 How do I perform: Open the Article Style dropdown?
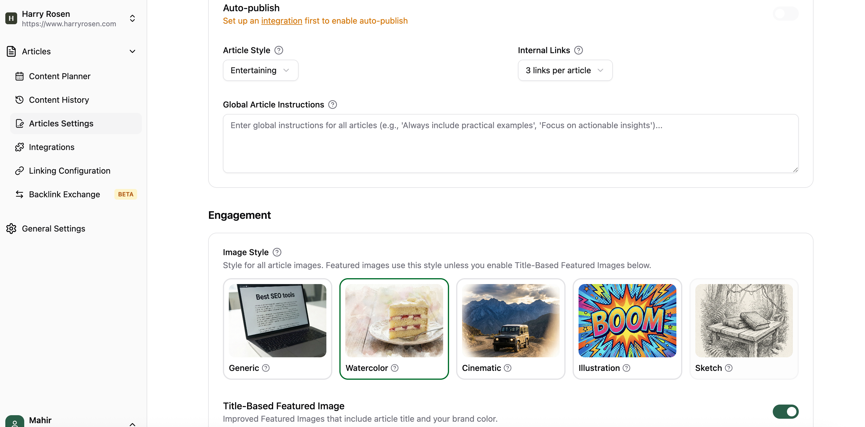coord(260,70)
